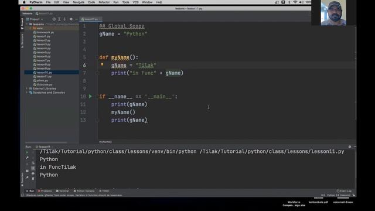Open the PyCharm menu

pyautogui.click(x=36, y=2)
